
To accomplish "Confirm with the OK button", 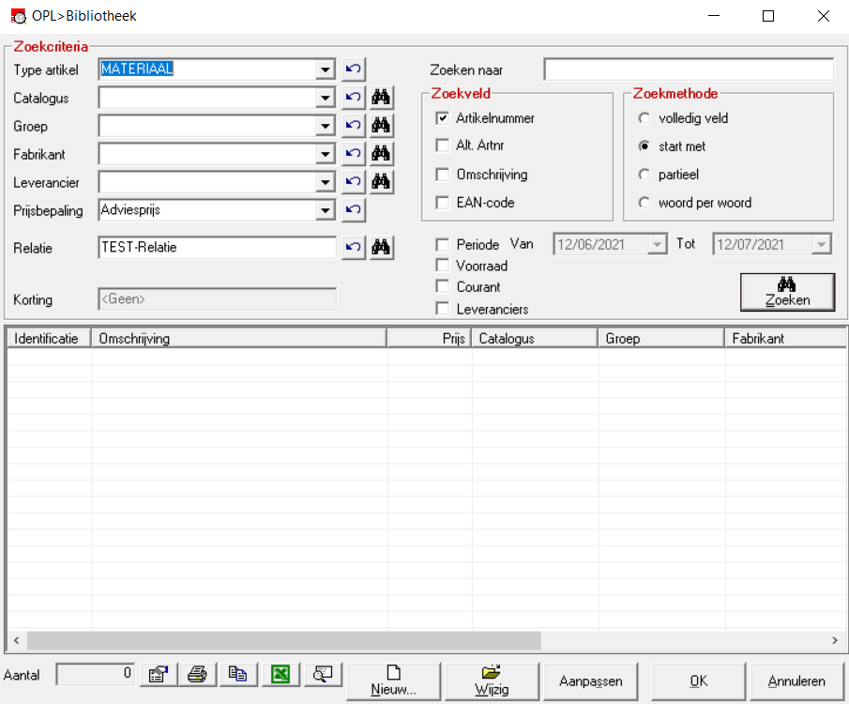I will click(x=699, y=681).
